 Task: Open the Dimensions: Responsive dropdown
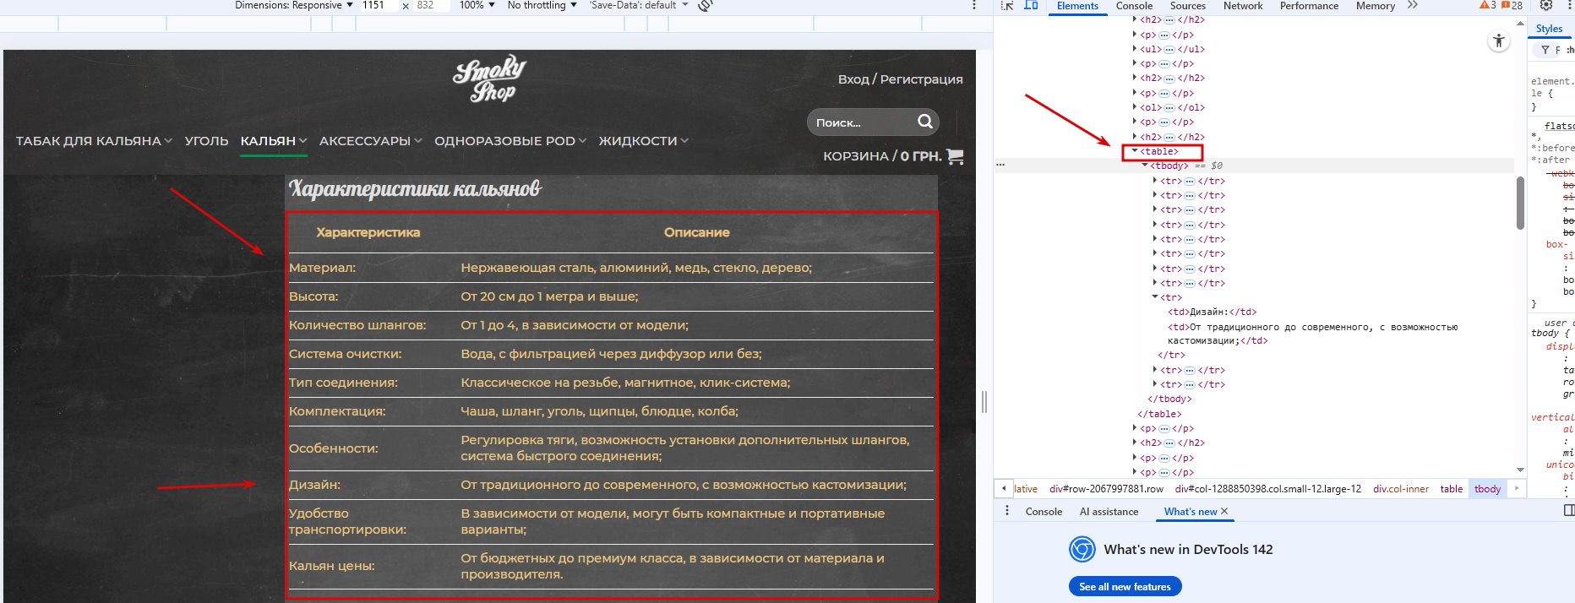pos(292,5)
